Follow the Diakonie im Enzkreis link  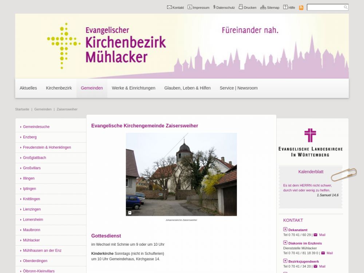click(x=305, y=243)
